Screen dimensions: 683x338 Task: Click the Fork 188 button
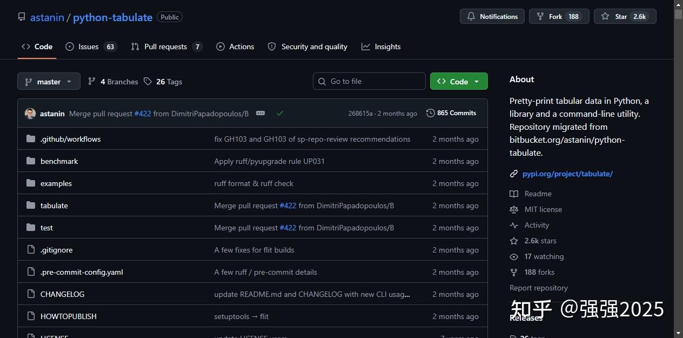[559, 16]
